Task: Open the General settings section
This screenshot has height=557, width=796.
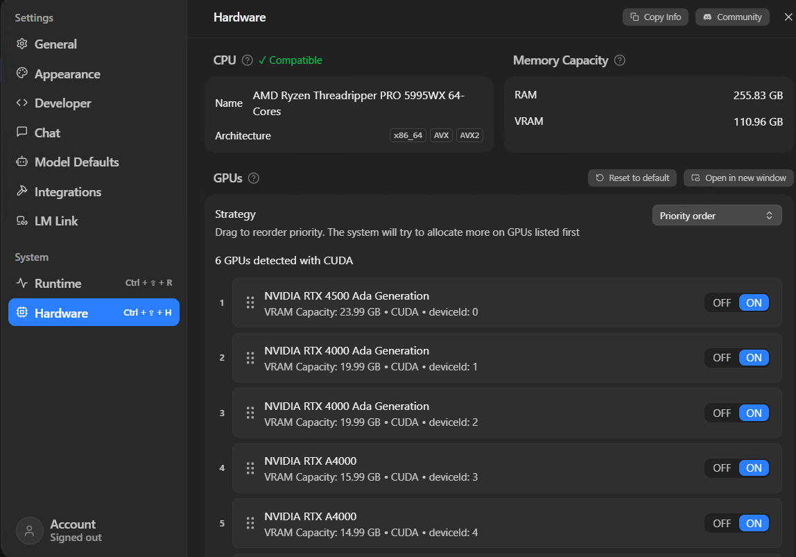Action: pyautogui.click(x=55, y=44)
